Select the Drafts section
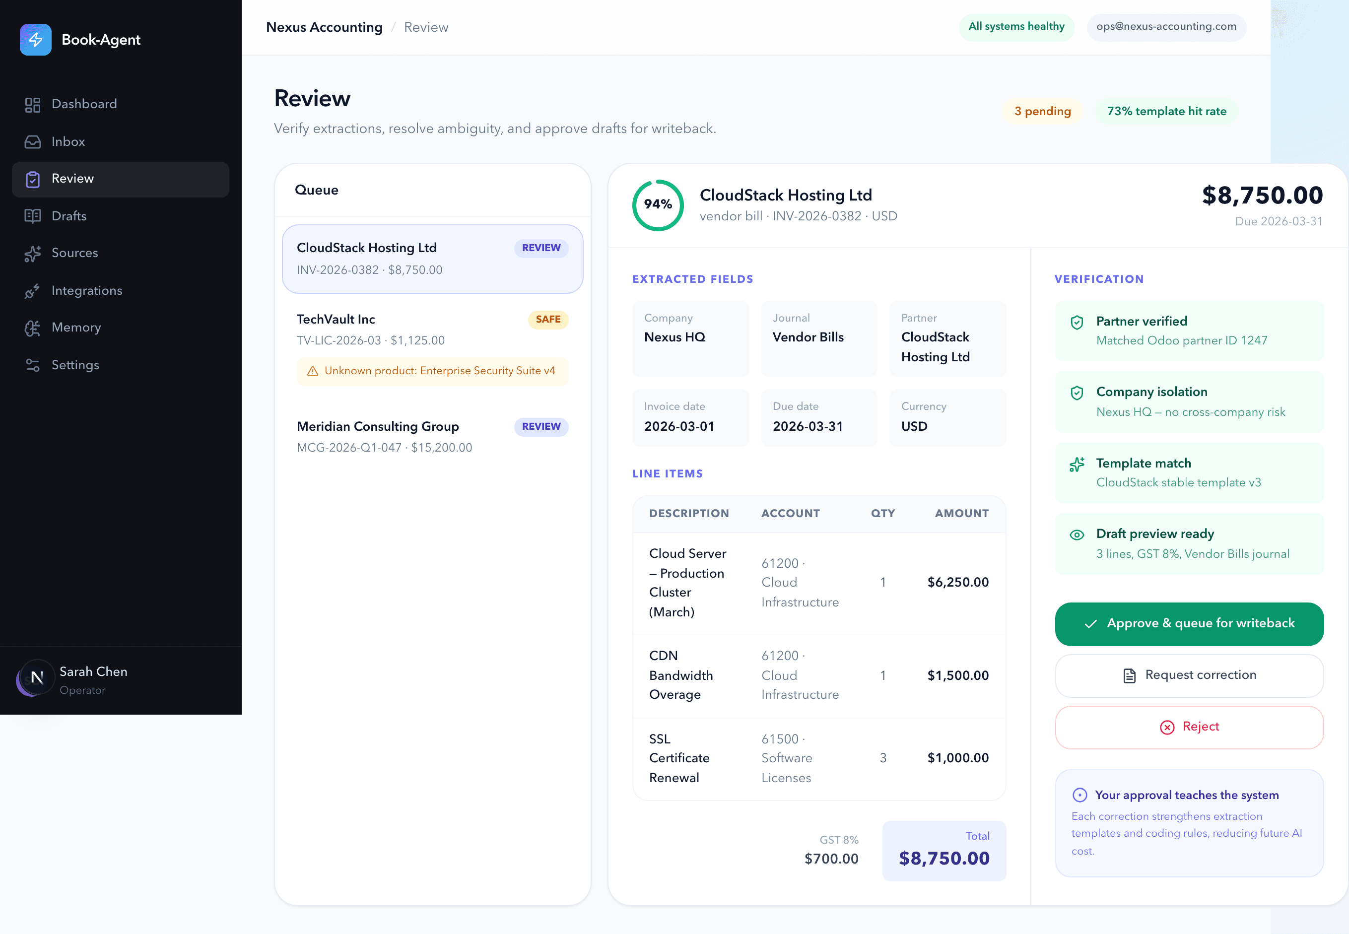Screen dimensions: 1349x934 (68, 216)
